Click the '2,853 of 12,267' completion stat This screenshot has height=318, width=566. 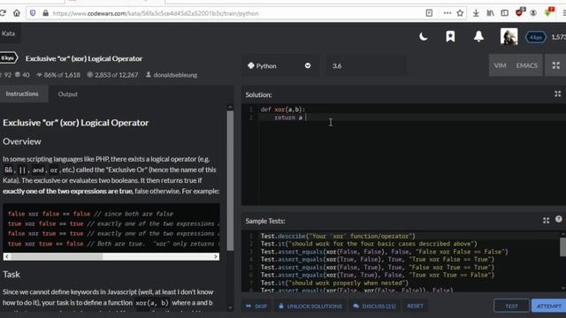(x=112, y=75)
